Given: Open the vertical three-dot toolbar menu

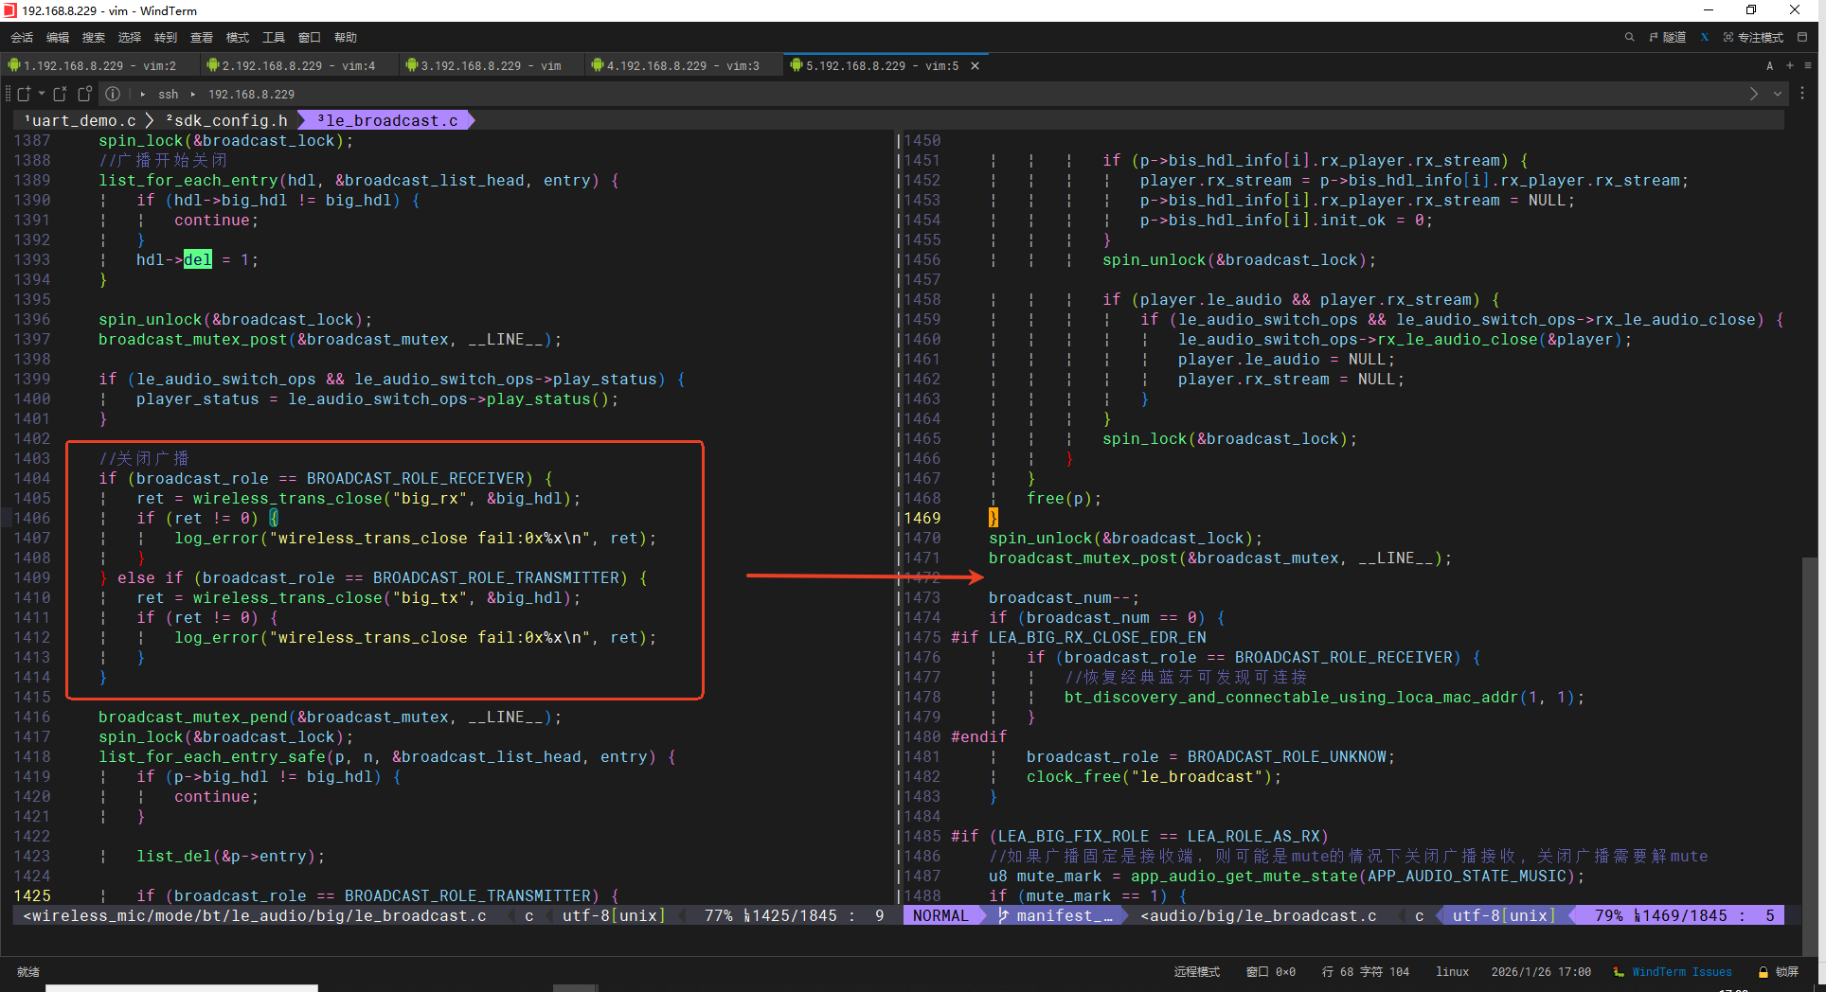Looking at the screenshot, I should tap(1802, 94).
